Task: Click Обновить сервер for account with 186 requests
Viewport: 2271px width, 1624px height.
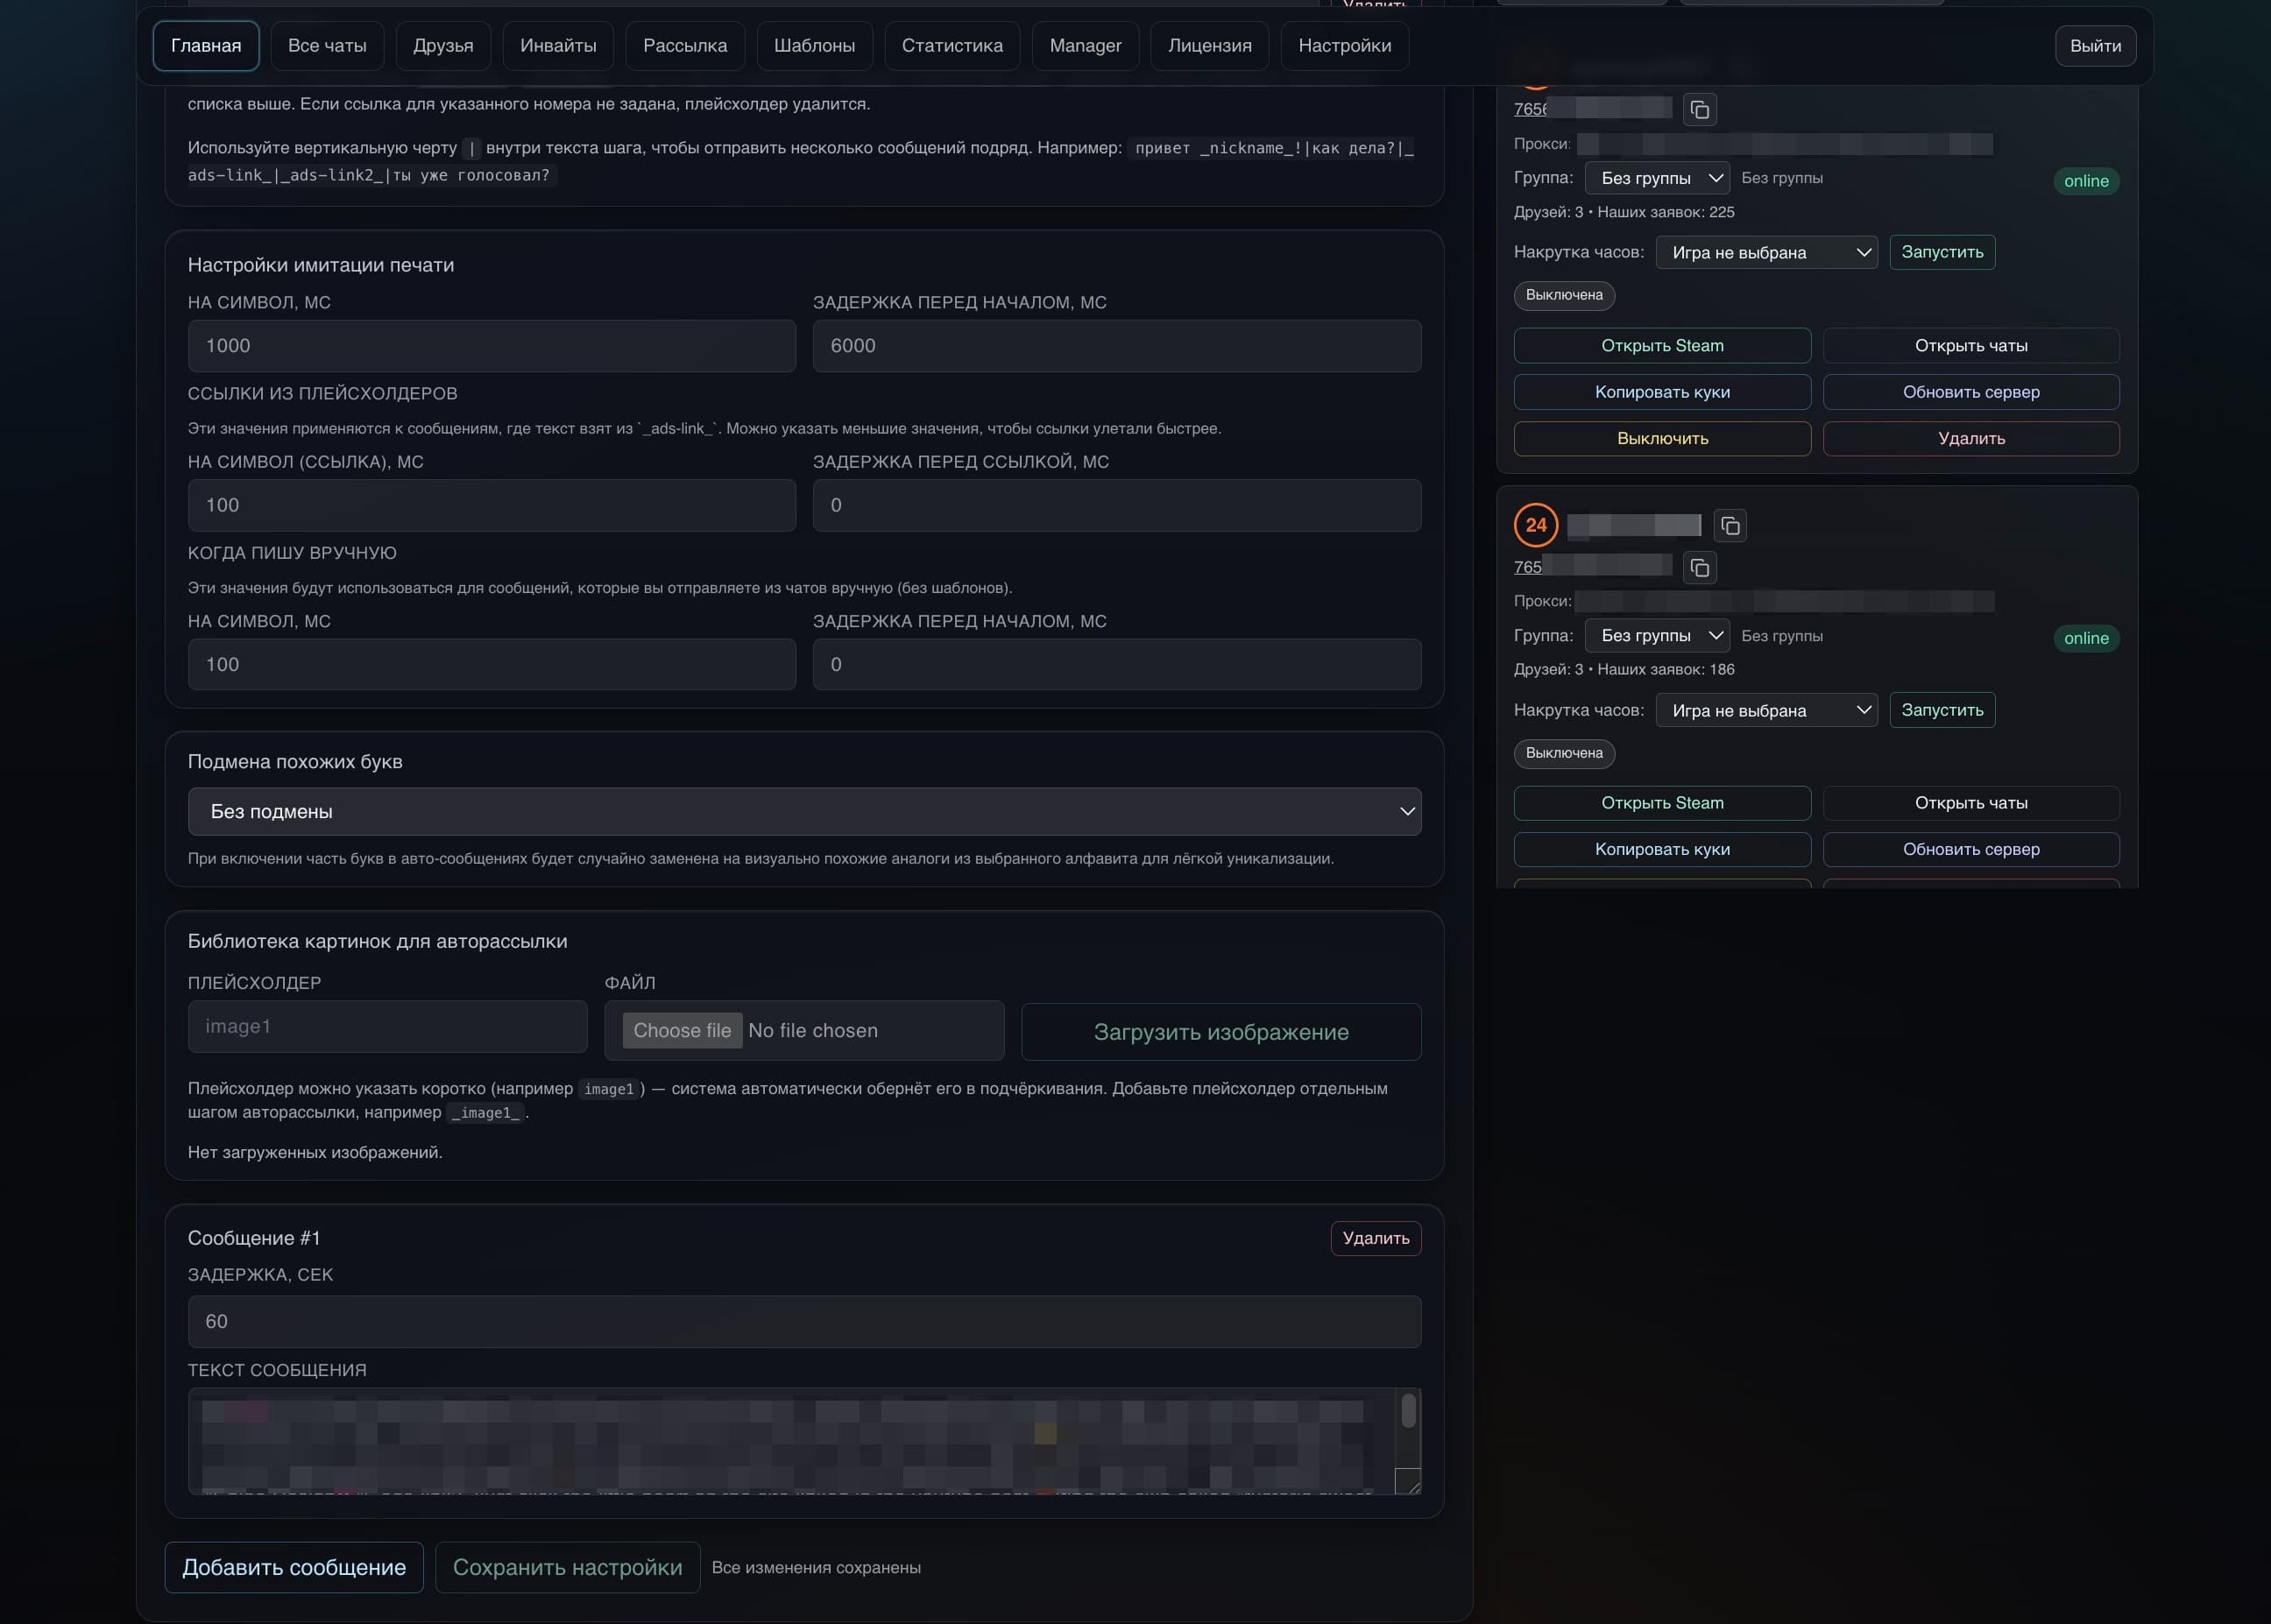Action: pyautogui.click(x=1970, y=849)
